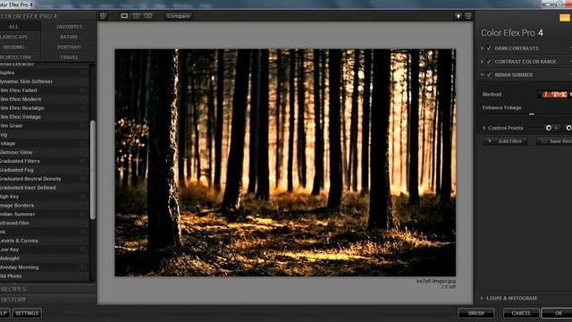Select the Detail Extractor filter
The image size is (572, 322).
pos(44,64)
